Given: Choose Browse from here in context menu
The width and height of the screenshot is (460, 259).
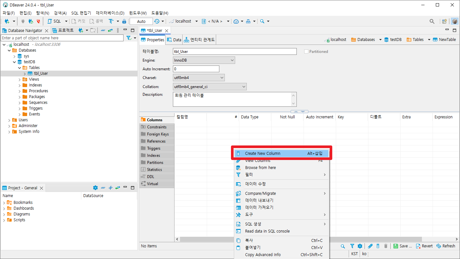Looking at the screenshot, I should [x=281, y=168].
